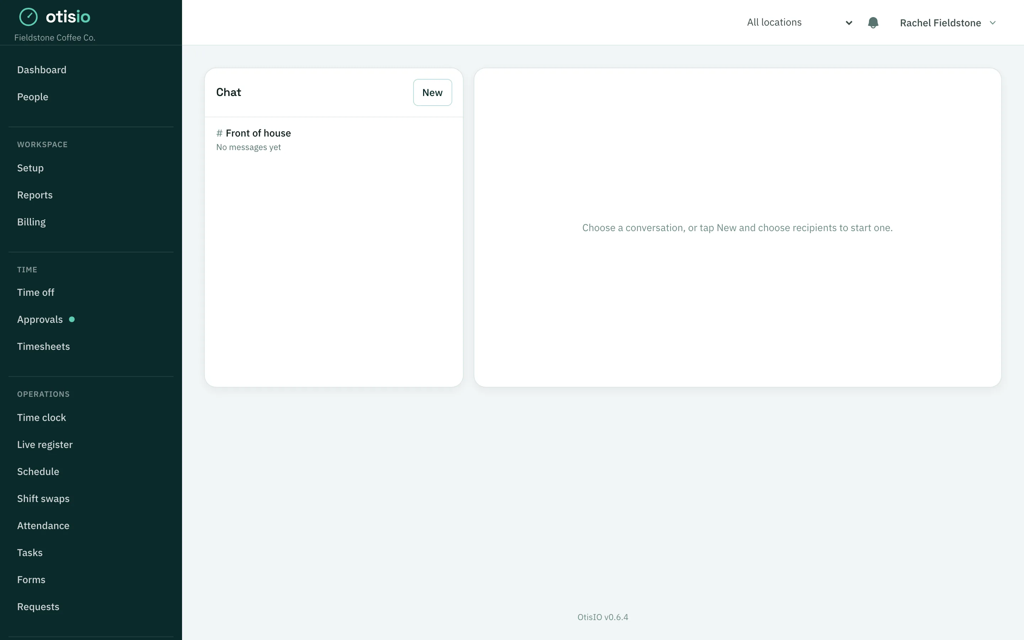Open the notifications bell
The height and width of the screenshot is (640, 1024).
coord(873,23)
